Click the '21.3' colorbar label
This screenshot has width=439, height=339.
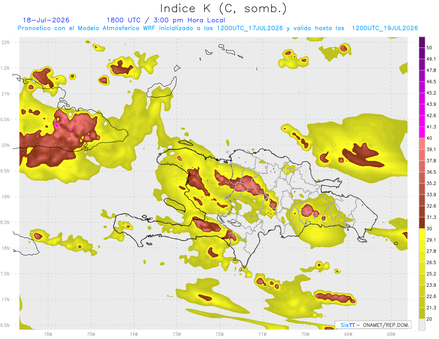(431, 308)
